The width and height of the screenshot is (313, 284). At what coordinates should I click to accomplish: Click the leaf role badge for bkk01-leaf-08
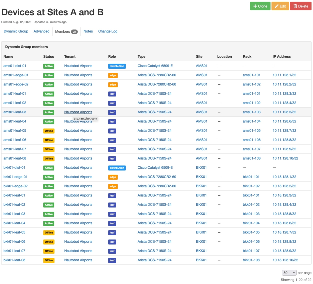[x=112, y=260]
